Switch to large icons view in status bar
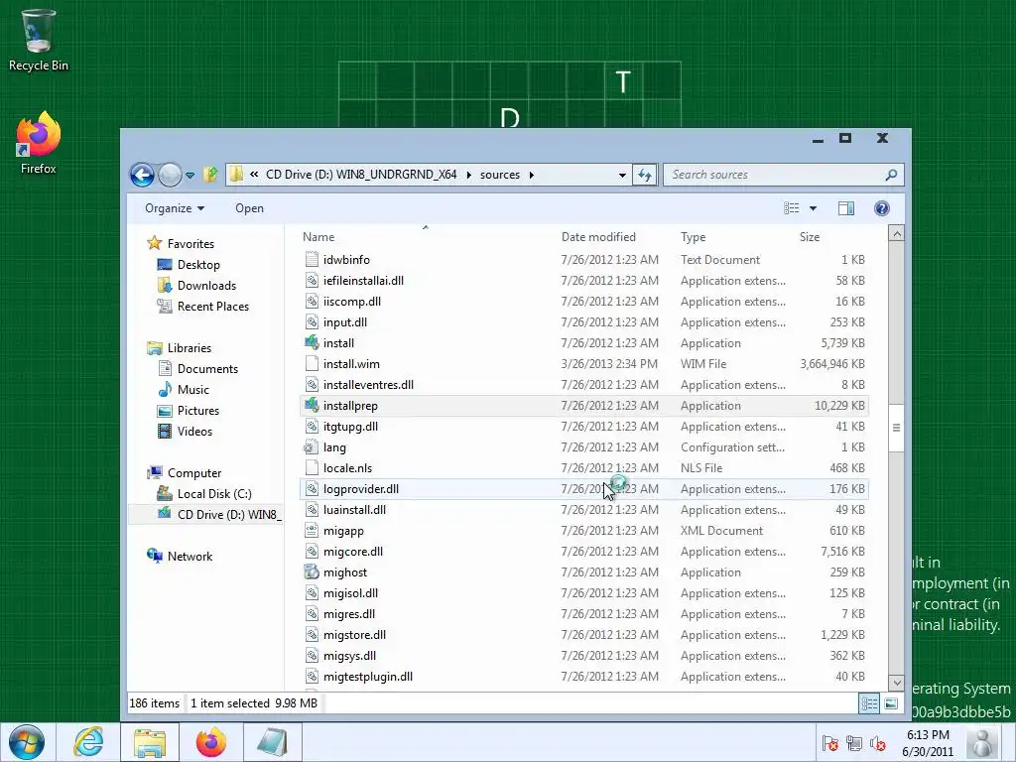Image resolution: width=1016 pixels, height=762 pixels. (891, 703)
